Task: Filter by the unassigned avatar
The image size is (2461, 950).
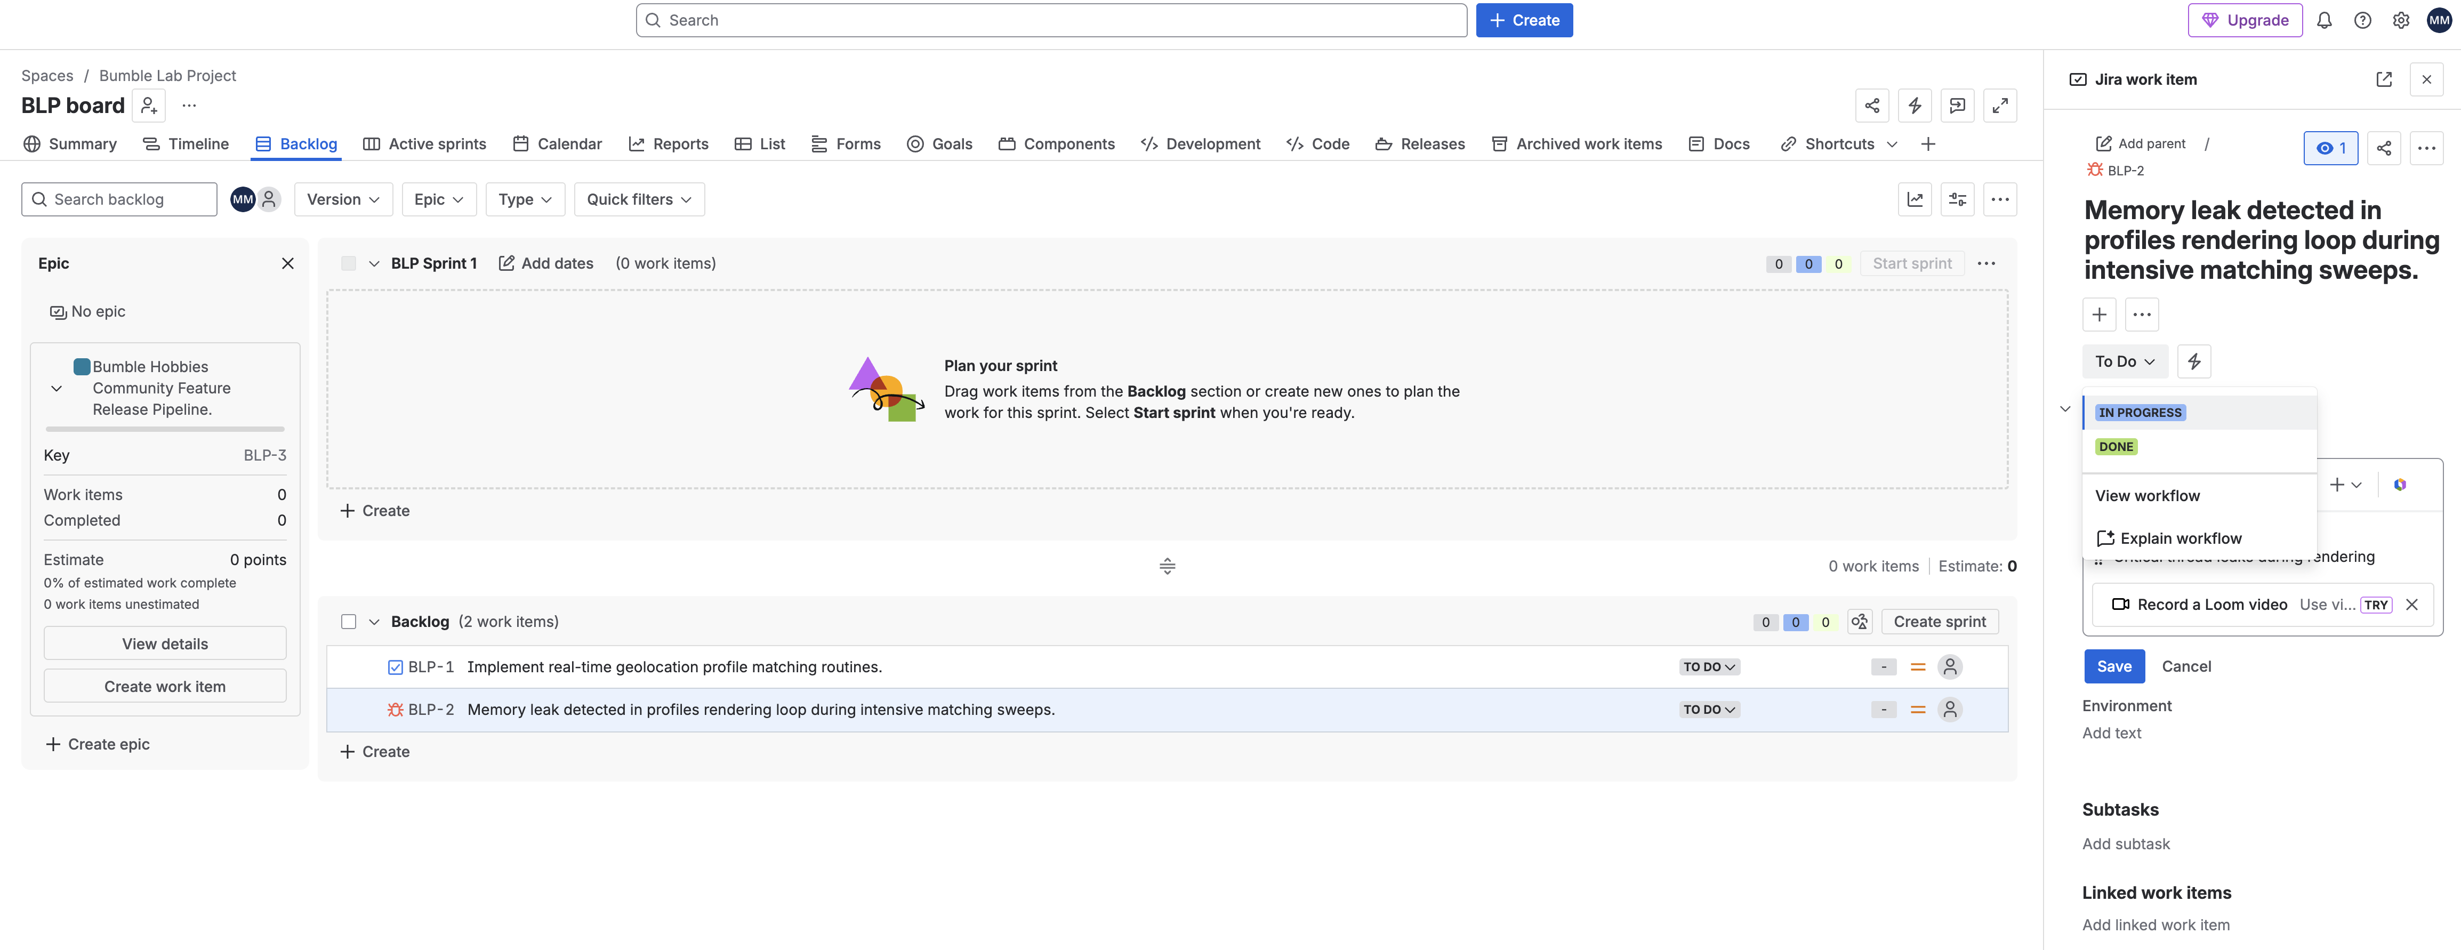Action: click(269, 200)
